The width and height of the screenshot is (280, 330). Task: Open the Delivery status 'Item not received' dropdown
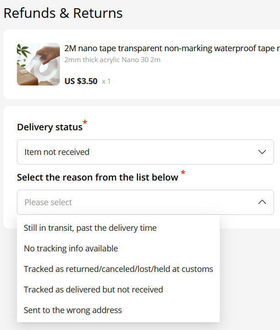pyautogui.click(x=145, y=152)
